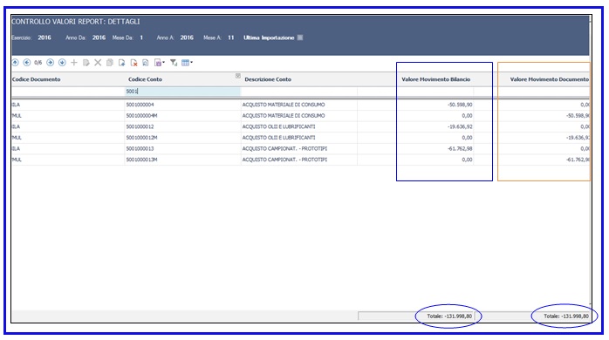
Task: Click the Bilancio value -19.636,92
Action: click(x=460, y=126)
